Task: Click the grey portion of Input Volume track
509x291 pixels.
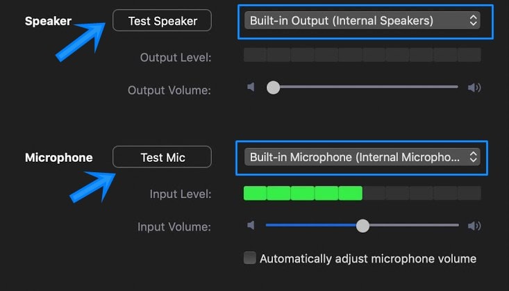Action: [414, 225]
